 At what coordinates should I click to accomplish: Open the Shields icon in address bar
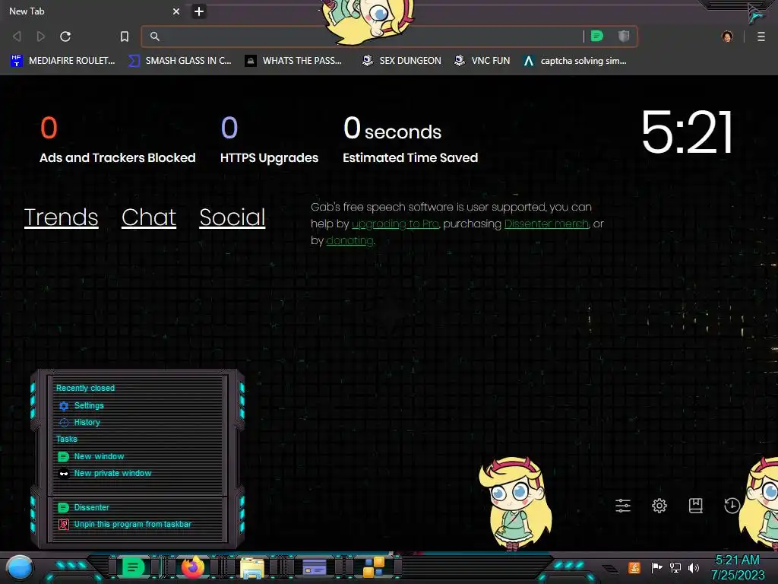(624, 36)
